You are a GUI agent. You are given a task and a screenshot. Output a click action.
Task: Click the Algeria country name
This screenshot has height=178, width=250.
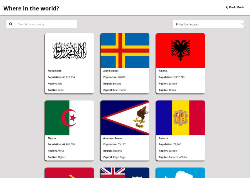coord(52,138)
